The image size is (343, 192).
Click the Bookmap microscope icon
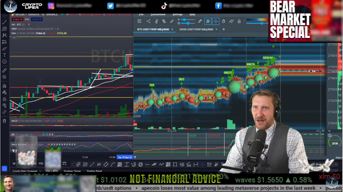(x=156, y=21)
